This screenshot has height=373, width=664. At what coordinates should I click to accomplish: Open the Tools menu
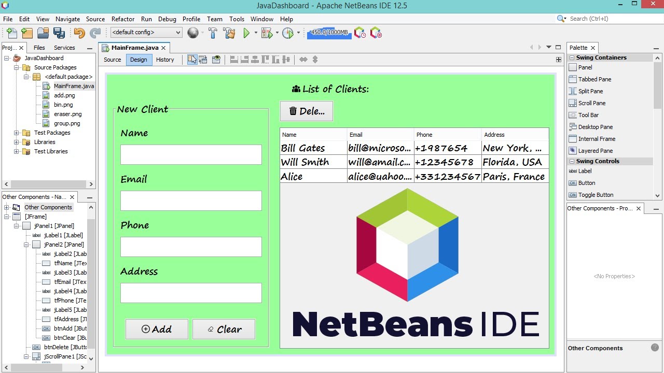237,19
